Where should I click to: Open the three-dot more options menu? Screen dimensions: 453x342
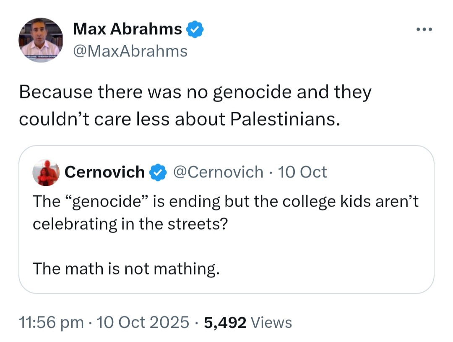(x=424, y=29)
